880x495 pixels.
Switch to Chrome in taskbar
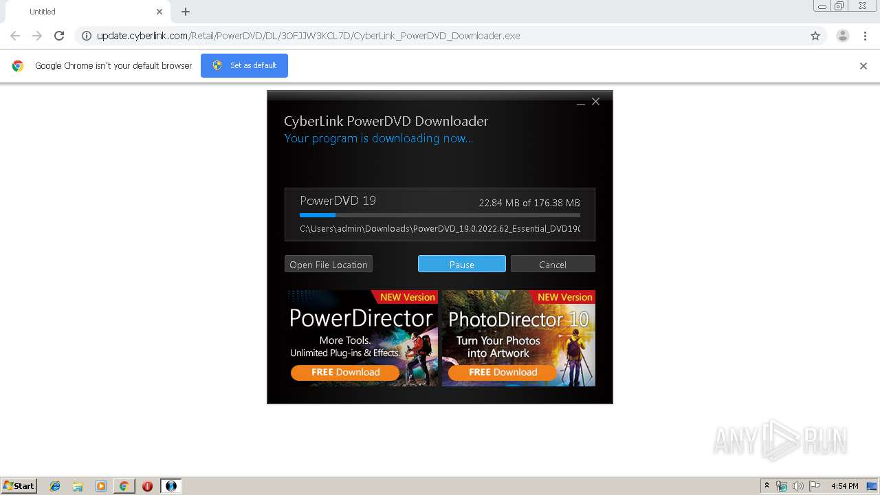124,486
